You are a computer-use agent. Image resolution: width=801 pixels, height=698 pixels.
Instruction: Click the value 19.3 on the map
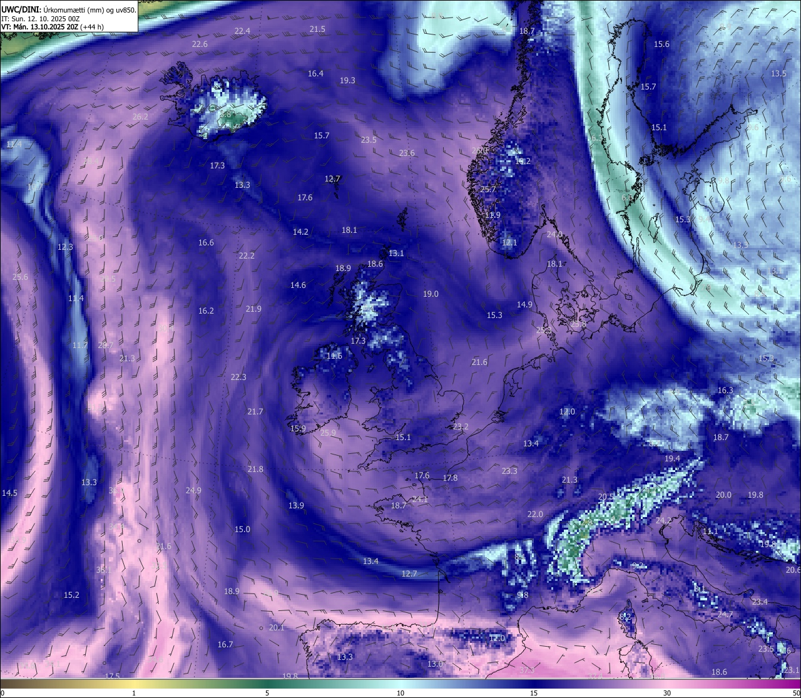(x=347, y=80)
